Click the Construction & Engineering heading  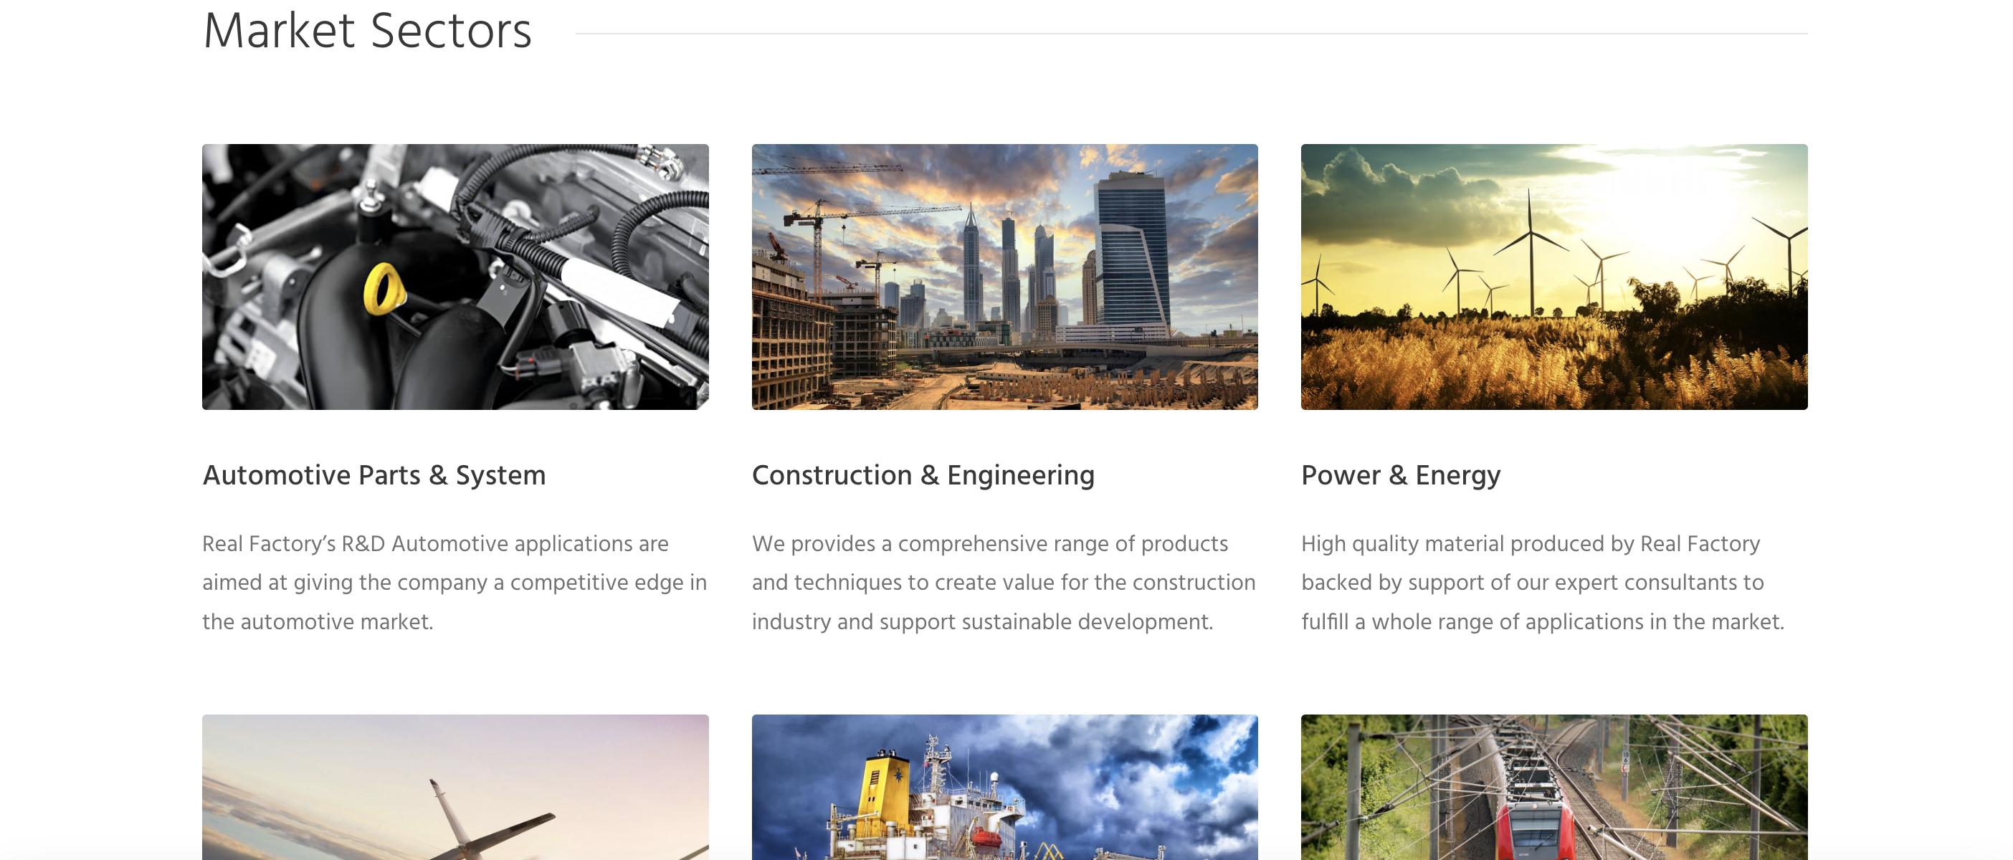pos(923,475)
